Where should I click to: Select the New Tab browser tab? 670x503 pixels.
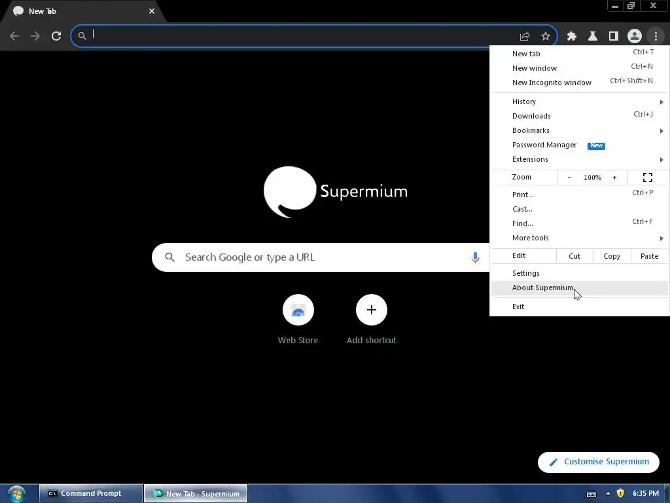83,12
